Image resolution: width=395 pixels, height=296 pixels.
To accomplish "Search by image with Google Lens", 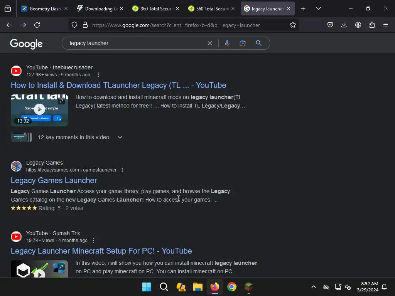I will [x=243, y=43].
